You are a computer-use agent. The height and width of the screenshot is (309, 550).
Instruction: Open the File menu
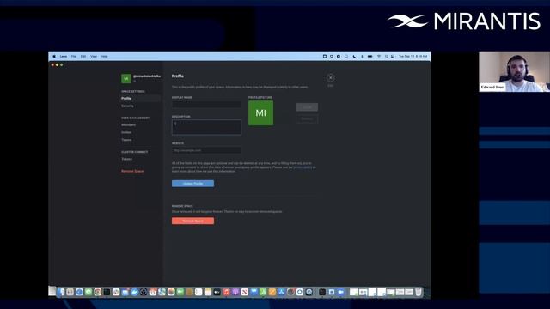pos(74,57)
